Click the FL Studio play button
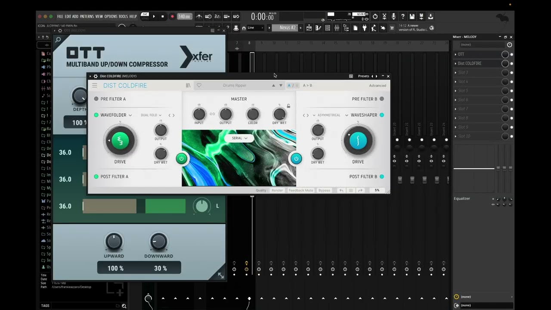The width and height of the screenshot is (551, 310). coord(154,16)
